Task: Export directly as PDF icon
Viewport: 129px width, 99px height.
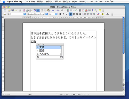Action: [24, 10]
